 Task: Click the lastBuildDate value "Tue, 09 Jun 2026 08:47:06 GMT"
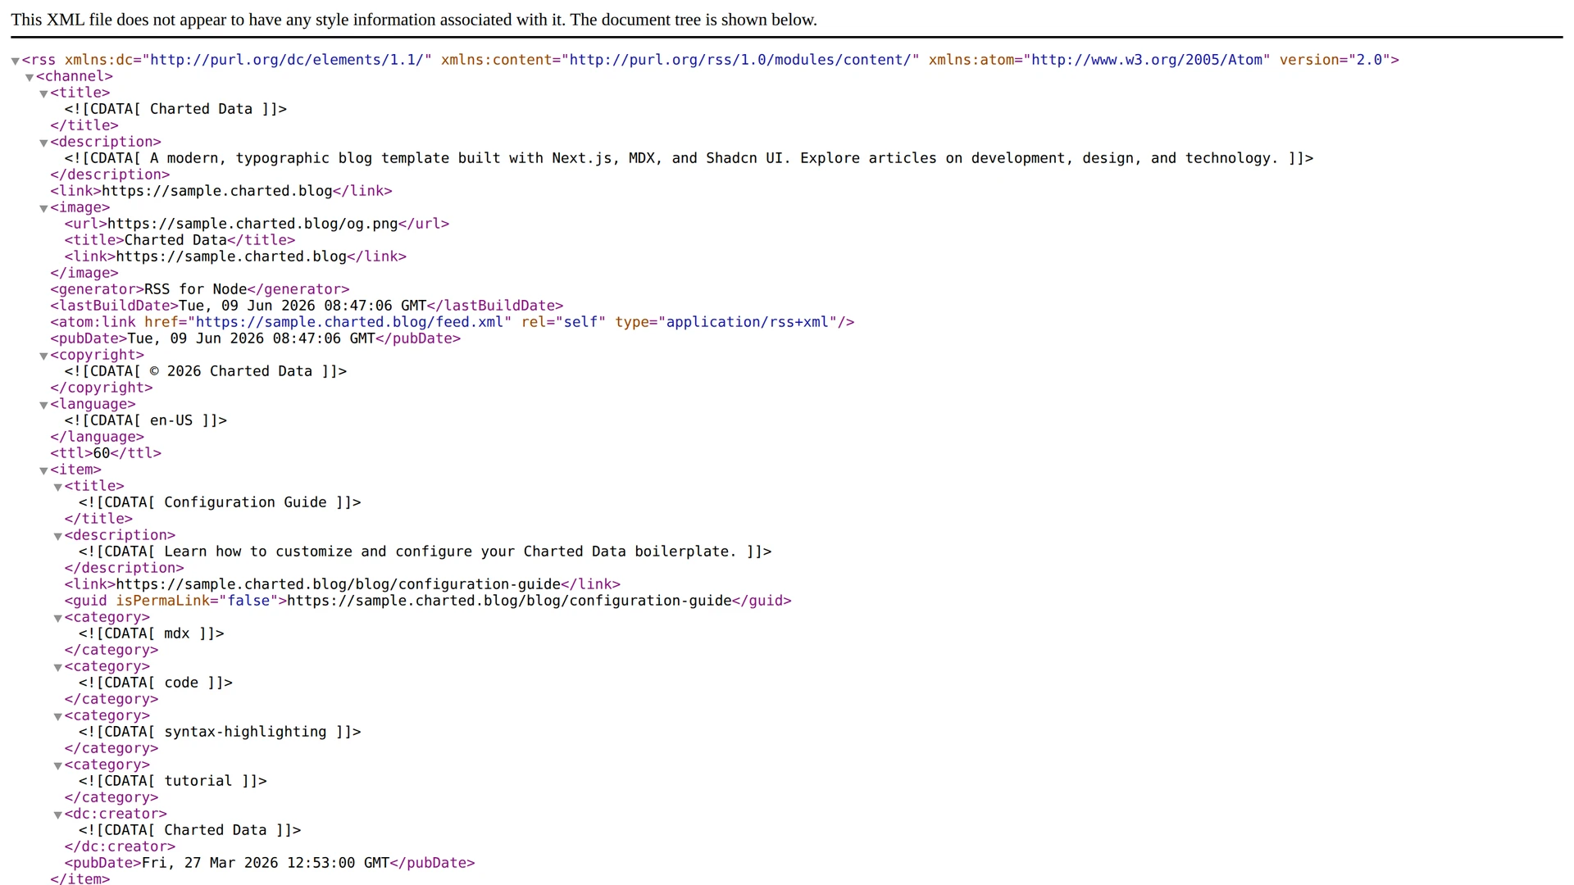point(303,306)
